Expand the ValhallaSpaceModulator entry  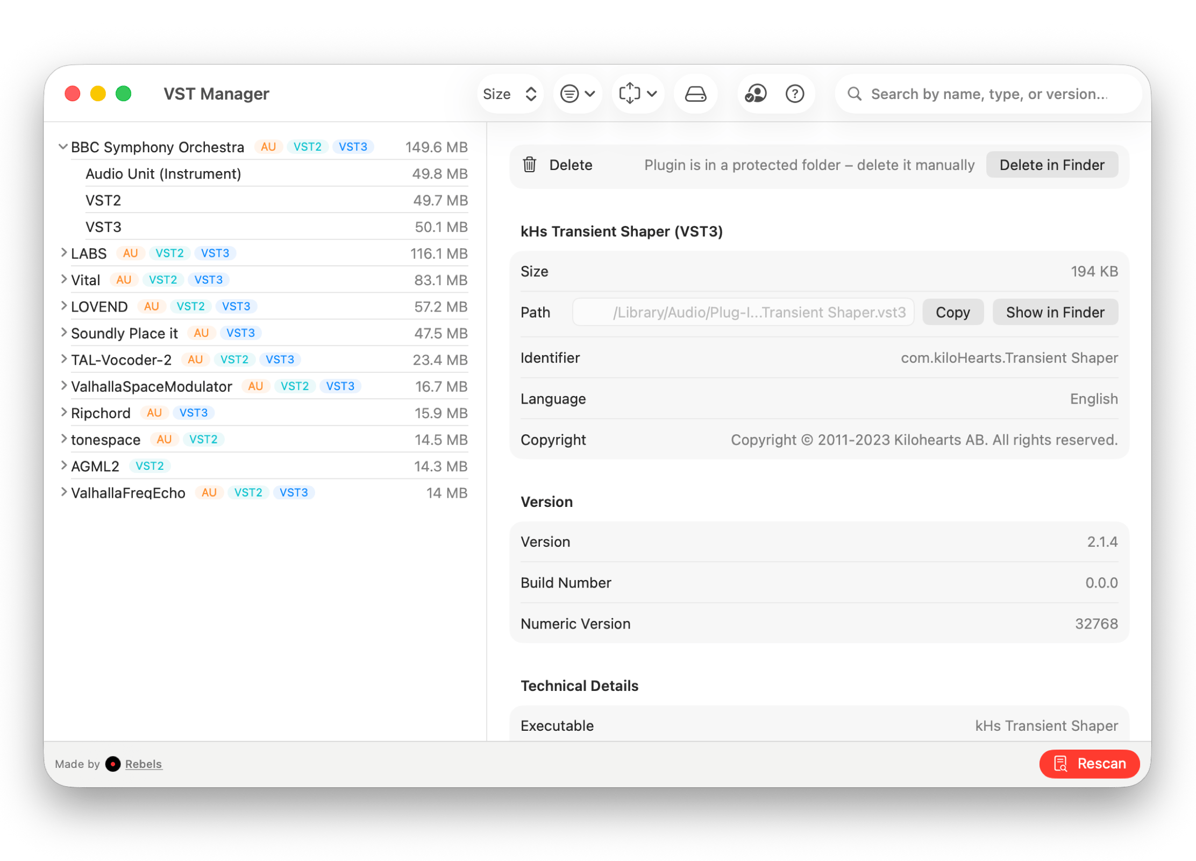[x=63, y=386]
